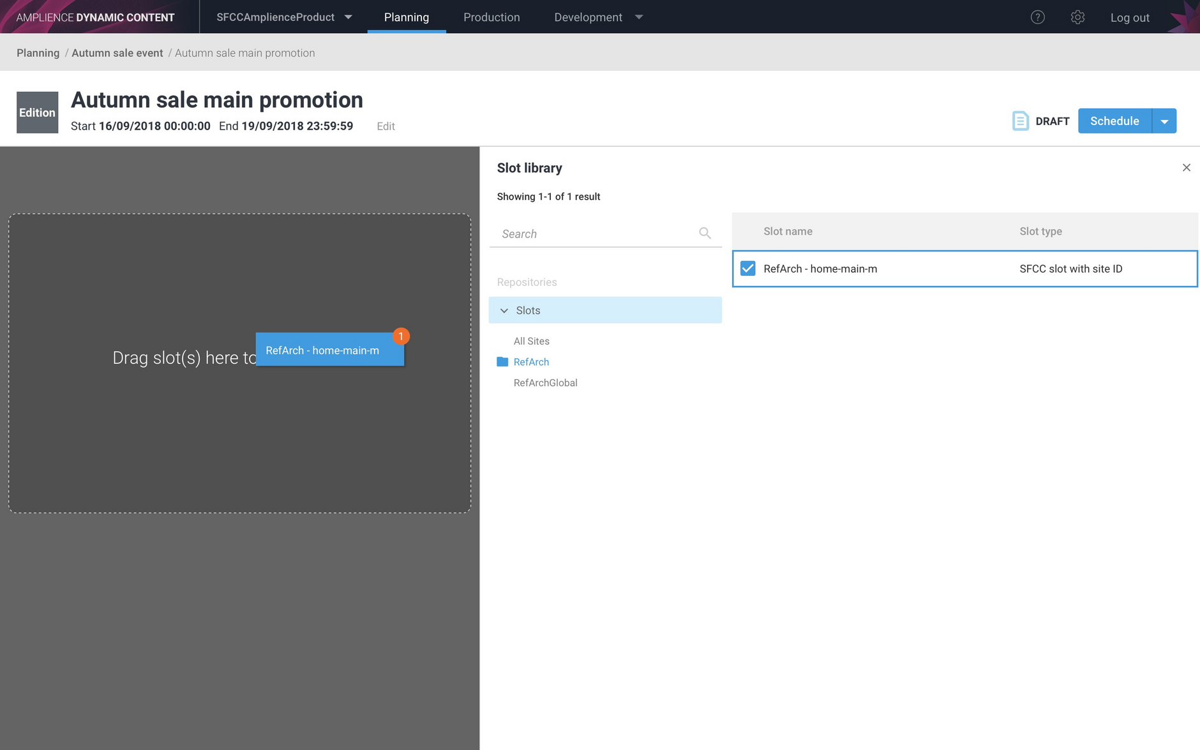Switch to the Production tab
This screenshot has width=1200, height=750.
(491, 17)
